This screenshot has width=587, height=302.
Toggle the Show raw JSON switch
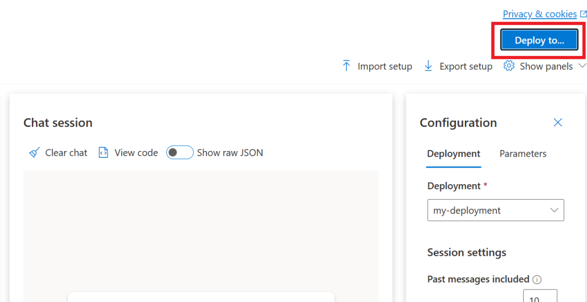click(179, 153)
